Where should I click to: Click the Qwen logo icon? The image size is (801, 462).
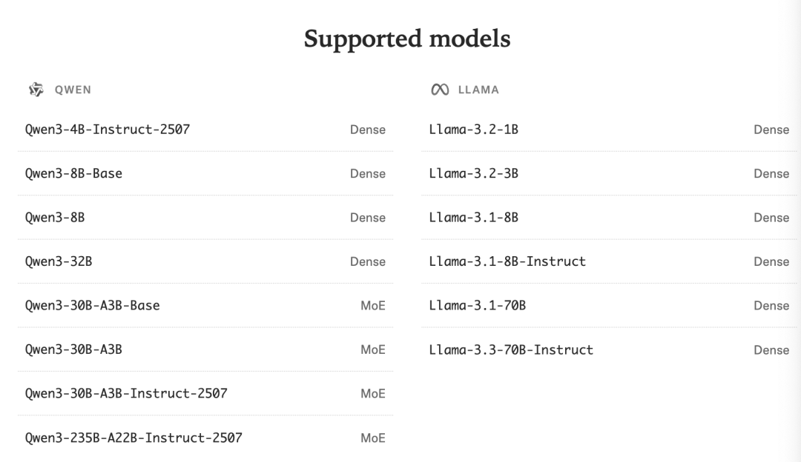coord(36,90)
